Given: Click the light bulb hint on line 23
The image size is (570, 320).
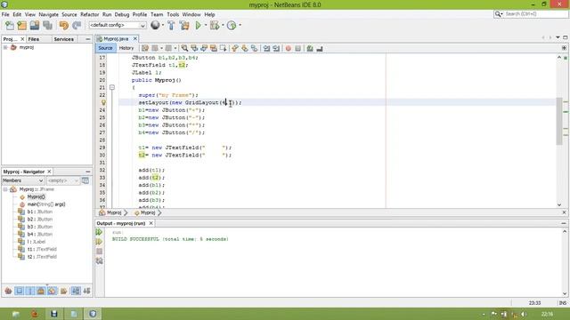Looking at the screenshot, I should (x=103, y=103).
